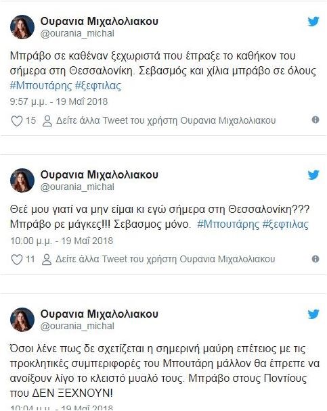327x411 pixels.
Task: Click the Twitter bird icon on second tweet
Action: click(x=313, y=175)
